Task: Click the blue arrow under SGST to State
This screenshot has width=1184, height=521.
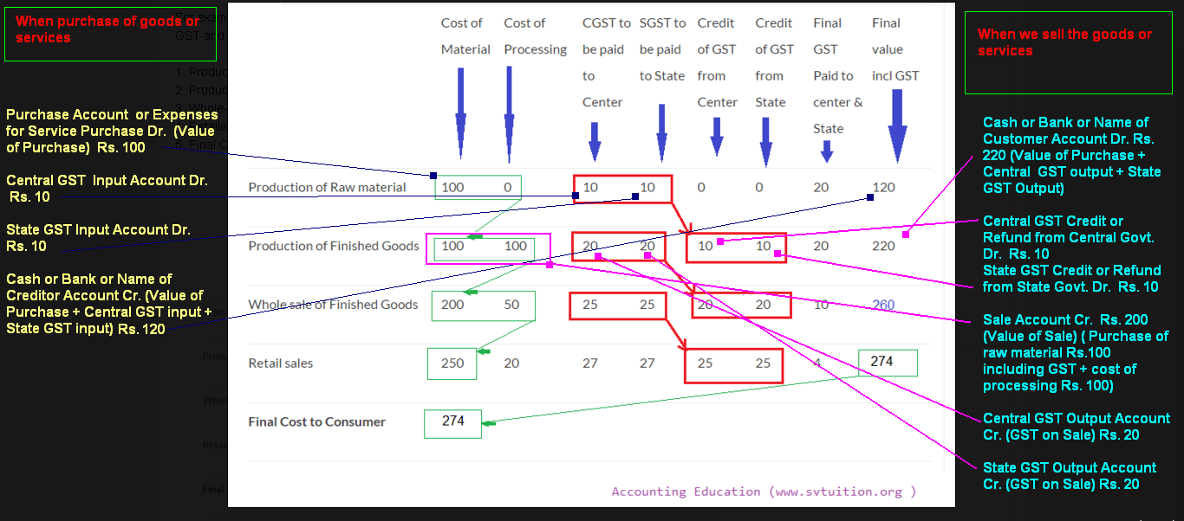Action: [x=661, y=138]
